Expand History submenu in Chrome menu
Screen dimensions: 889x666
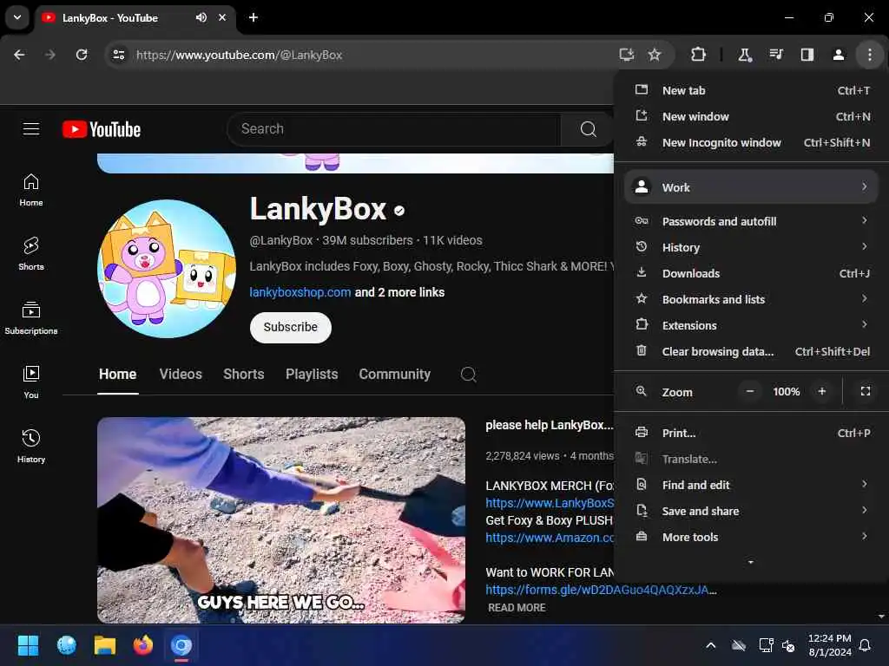(751, 247)
